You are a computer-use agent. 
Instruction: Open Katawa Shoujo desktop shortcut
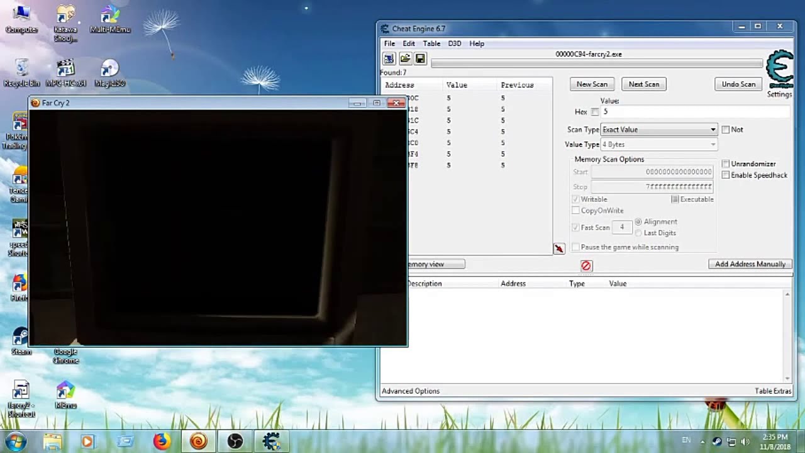tap(65, 23)
